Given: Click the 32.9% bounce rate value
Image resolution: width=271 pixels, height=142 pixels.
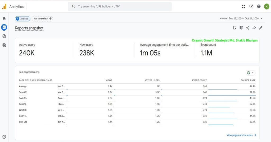Looking at the screenshot, I should tap(252, 104).
